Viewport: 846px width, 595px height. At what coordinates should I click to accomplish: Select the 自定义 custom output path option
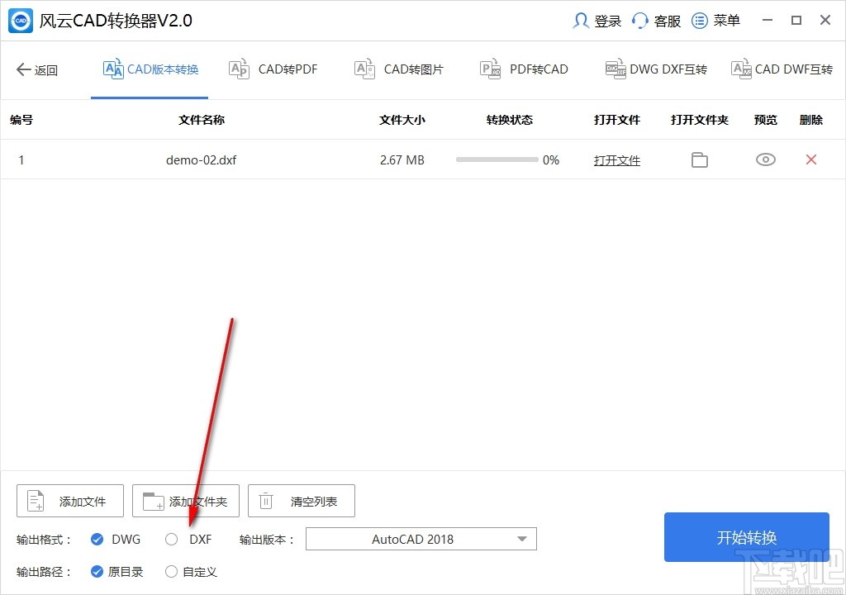click(171, 571)
